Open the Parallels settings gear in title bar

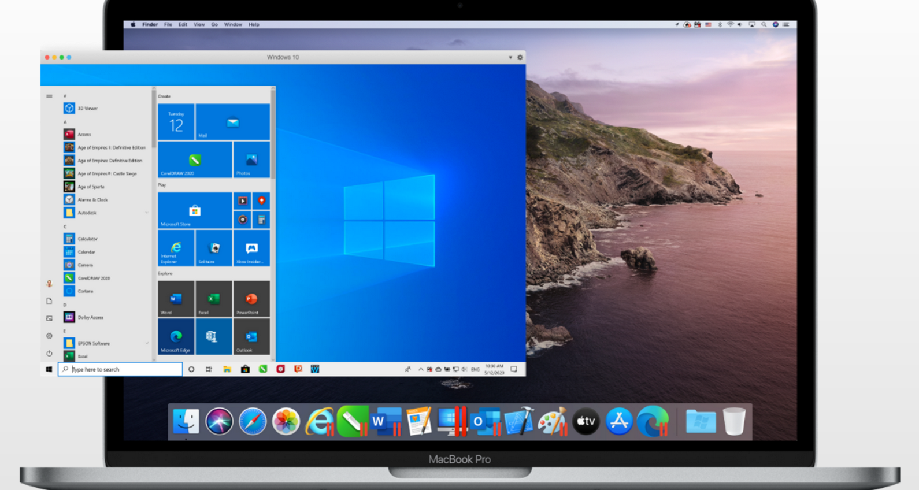click(520, 57)
